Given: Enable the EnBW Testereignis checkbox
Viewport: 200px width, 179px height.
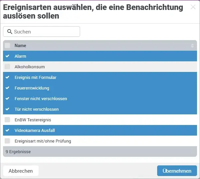Looking at the screenshot, I should click(7, 120).
